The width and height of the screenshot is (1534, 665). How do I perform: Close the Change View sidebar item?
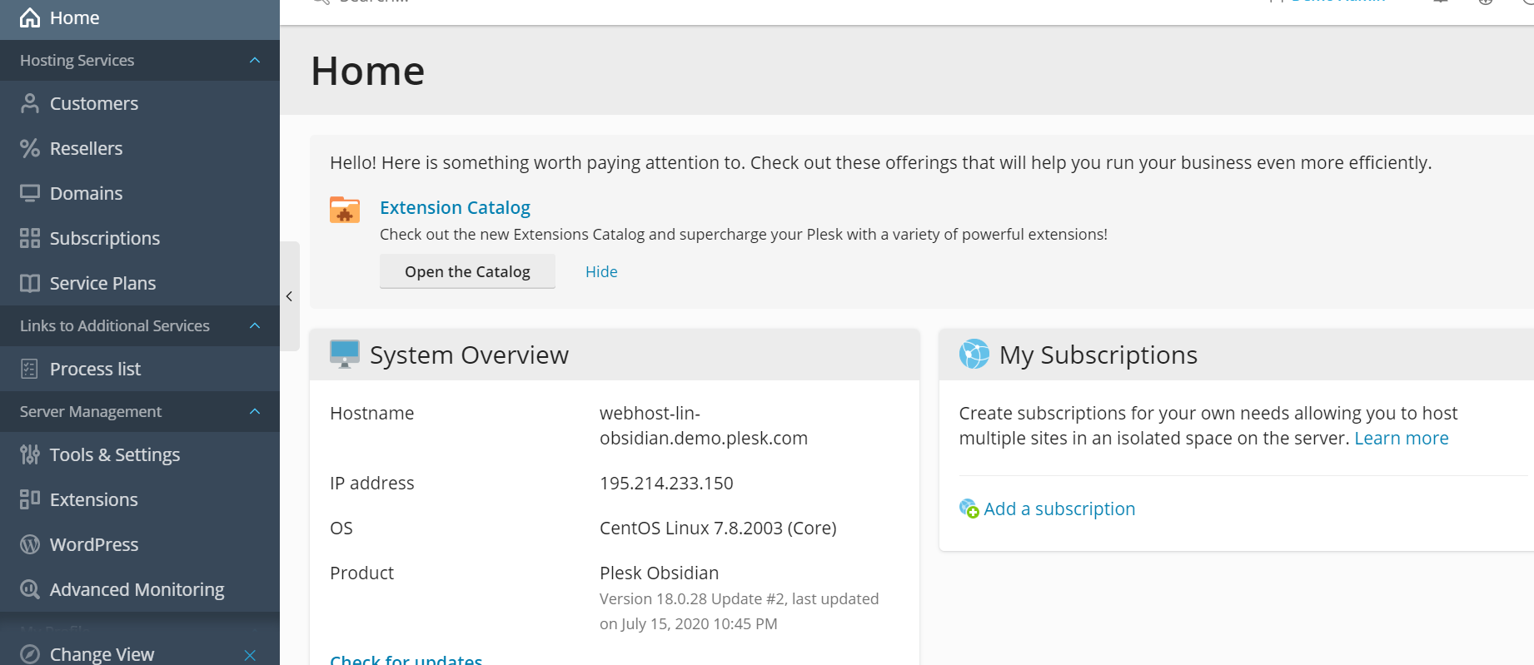[250, 655]
